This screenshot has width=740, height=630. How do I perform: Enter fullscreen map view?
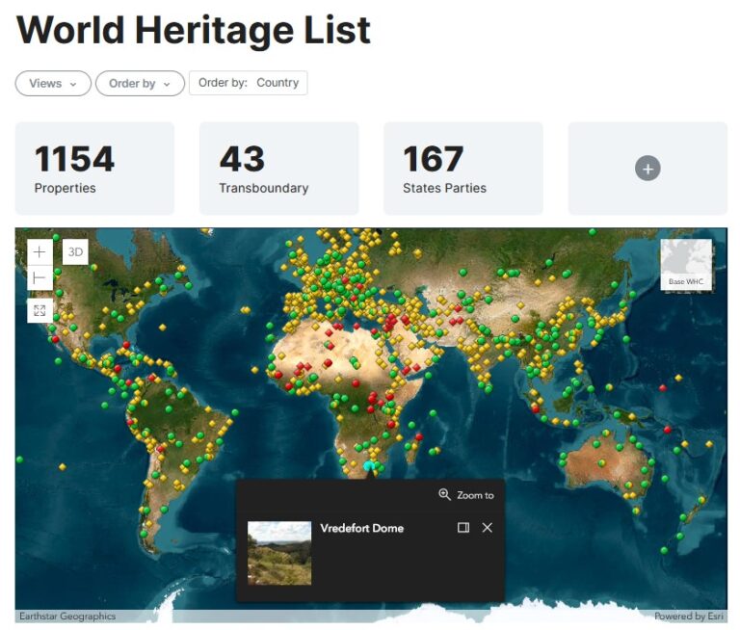(x=40, y=310)
